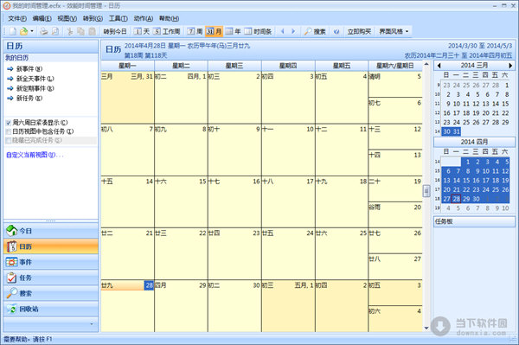Click the help icon in toolbar
The height and width of the screenshot is (345, 519).
pyautogui.click(x=336, y=31)
